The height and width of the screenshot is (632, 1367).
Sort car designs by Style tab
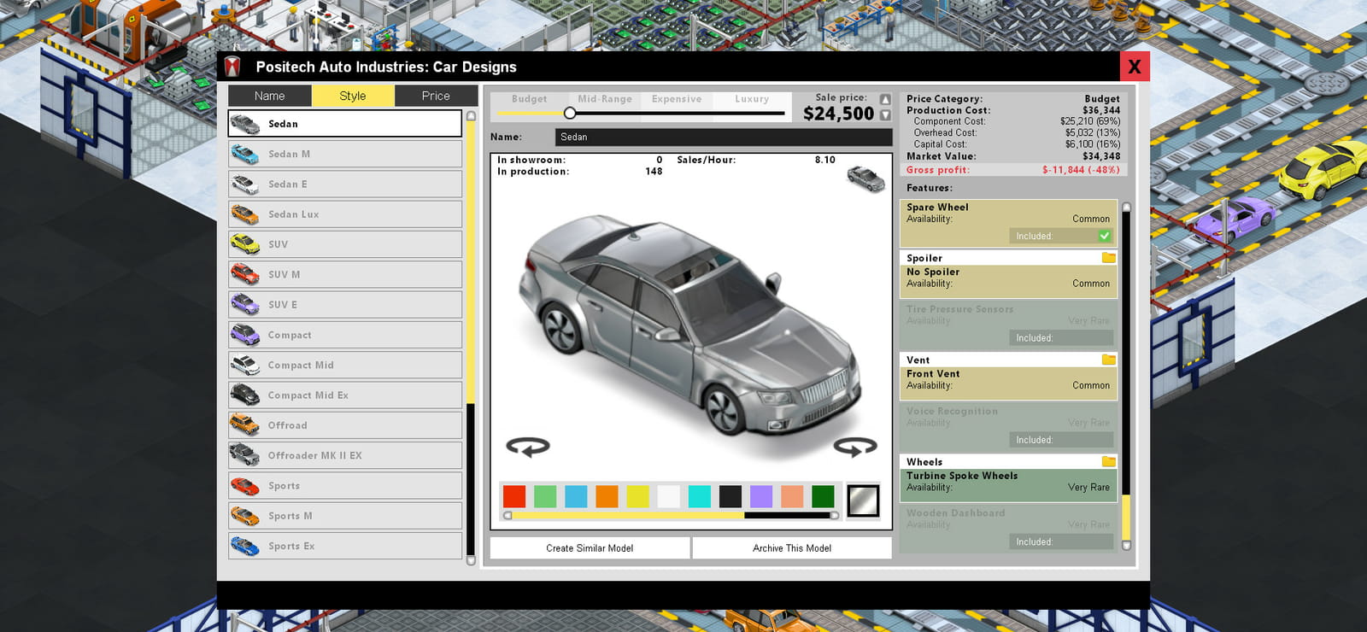click(353, 96)
